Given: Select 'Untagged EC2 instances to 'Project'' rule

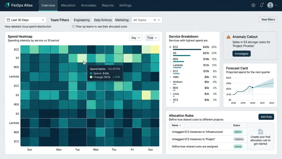Looking at the screenshot, I should pos(193,139).
